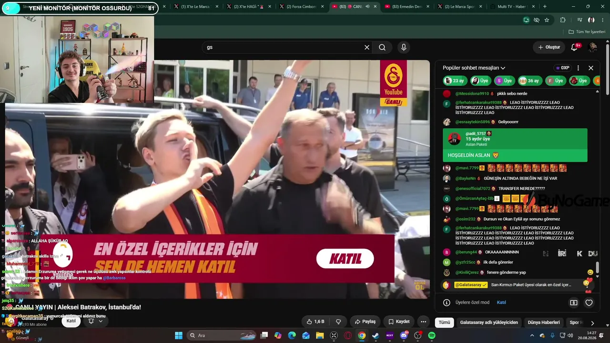The width and height of the screenshot is (610, 343).
Task: Open the Tüm Yer İşaretleri bookmarks folder
Action: [587, 32]
